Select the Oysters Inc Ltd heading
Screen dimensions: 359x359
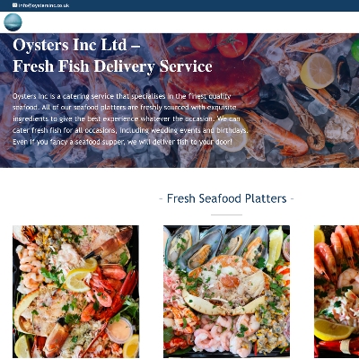[76, 45]
